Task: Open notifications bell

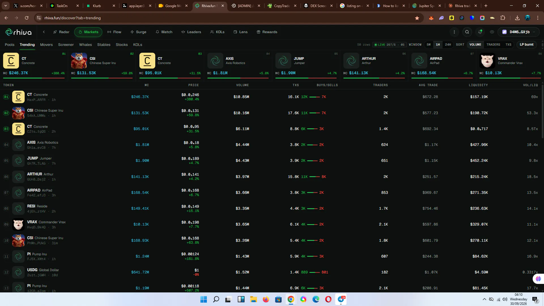Action: coord(480,32)
